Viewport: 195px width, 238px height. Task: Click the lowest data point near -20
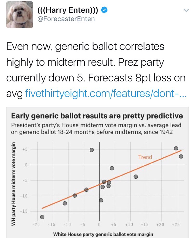point(42,217)
